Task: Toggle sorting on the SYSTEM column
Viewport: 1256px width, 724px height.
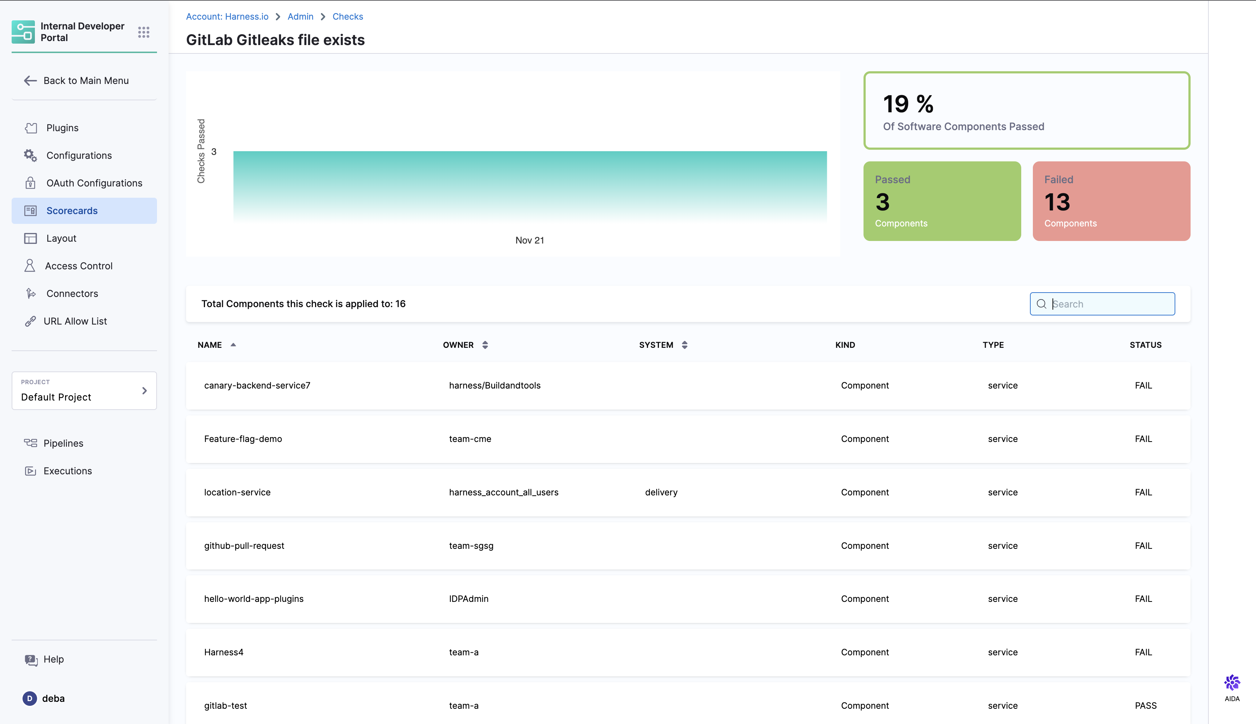Action: pos(684,345)
